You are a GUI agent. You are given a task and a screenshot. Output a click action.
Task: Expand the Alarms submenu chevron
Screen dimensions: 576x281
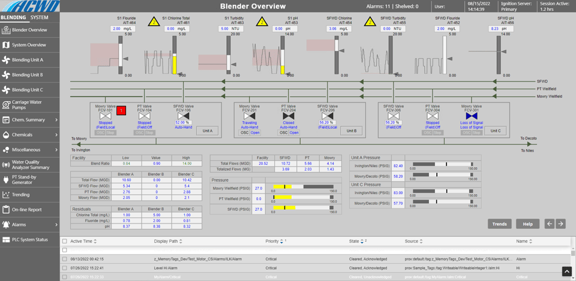(56, 225)
